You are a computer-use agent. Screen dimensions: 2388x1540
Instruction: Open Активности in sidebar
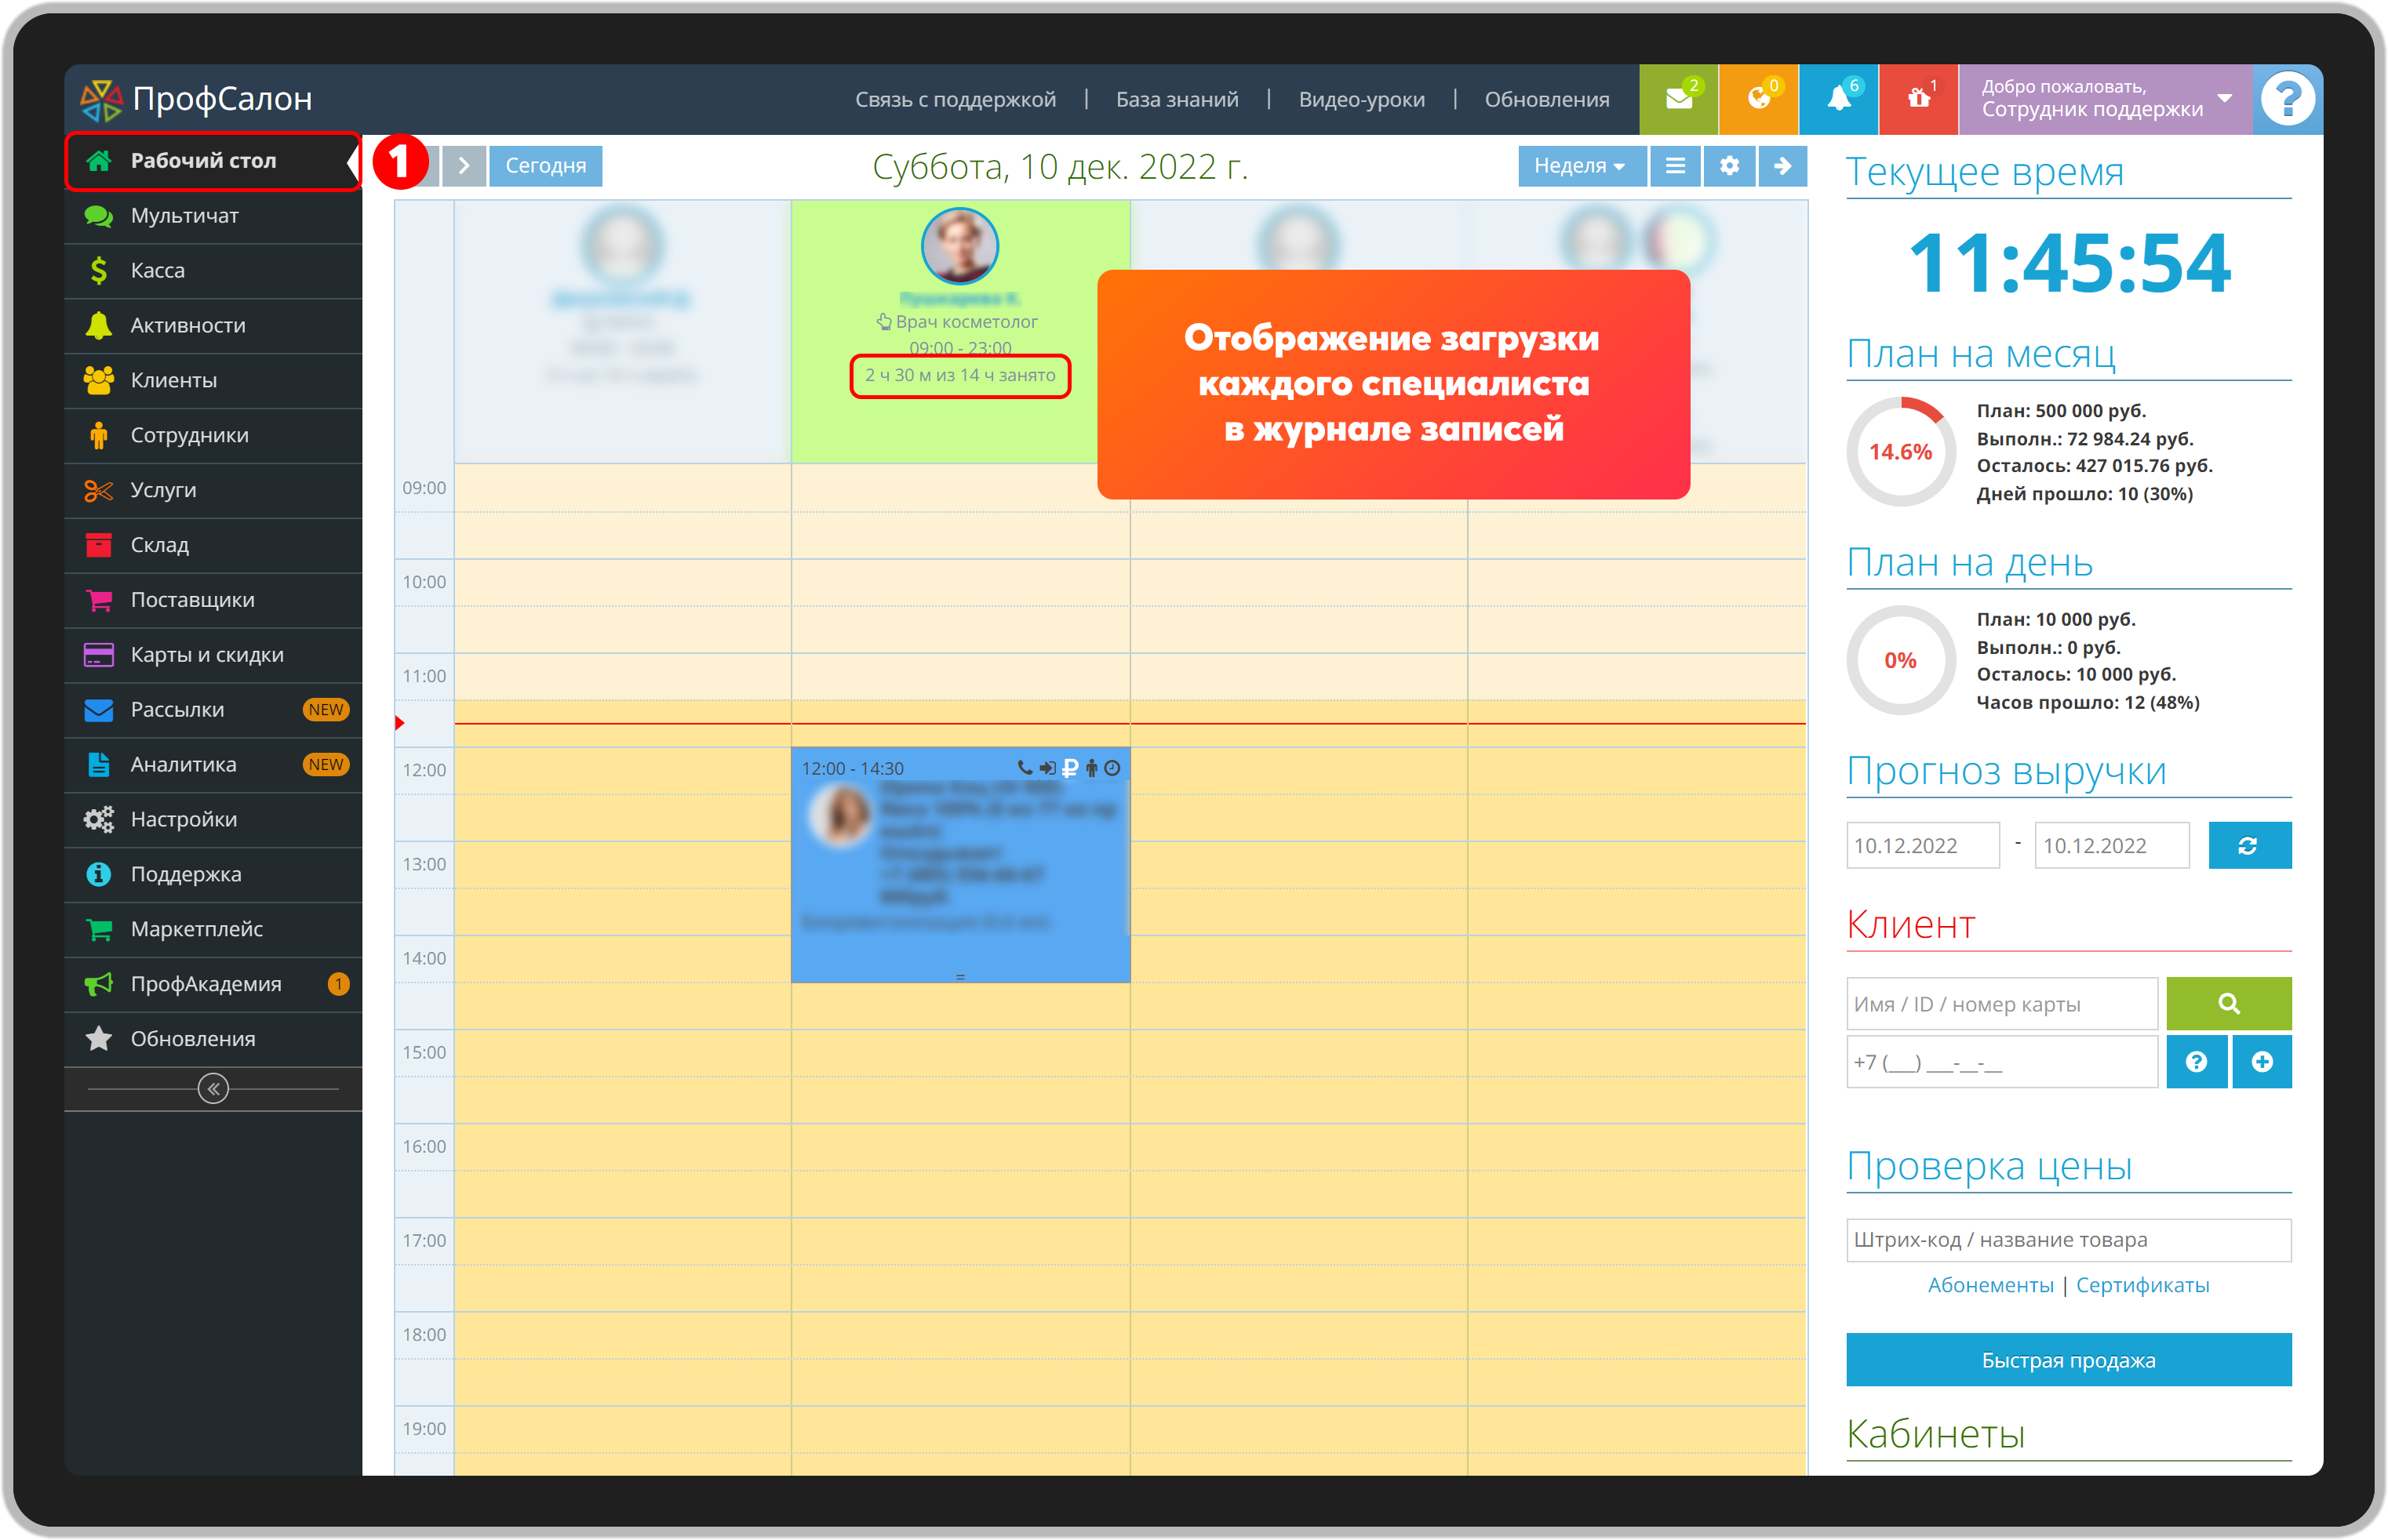pyautogui.click(x=213, y=326)
